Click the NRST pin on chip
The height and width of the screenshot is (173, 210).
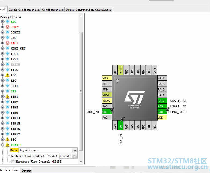[x=107, y=95]
